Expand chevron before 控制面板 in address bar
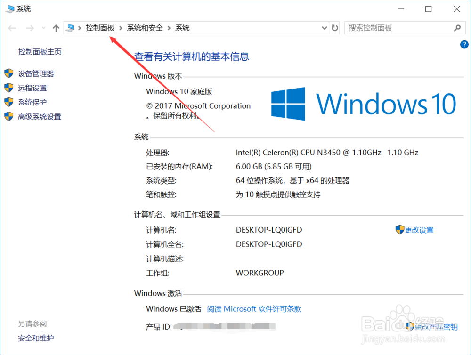 click(x=80, y=28)
